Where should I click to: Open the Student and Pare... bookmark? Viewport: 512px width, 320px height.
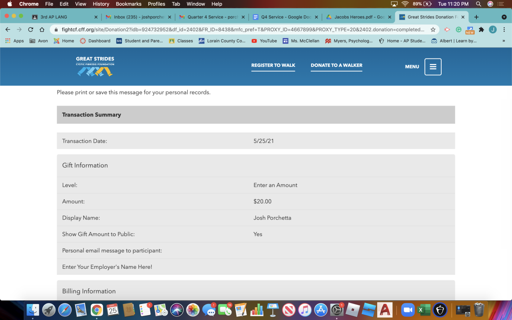click(x=140, y=41)
